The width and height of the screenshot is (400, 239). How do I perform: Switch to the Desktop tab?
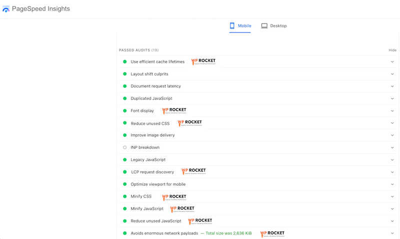pyautogui.click(x=274, y=26)
